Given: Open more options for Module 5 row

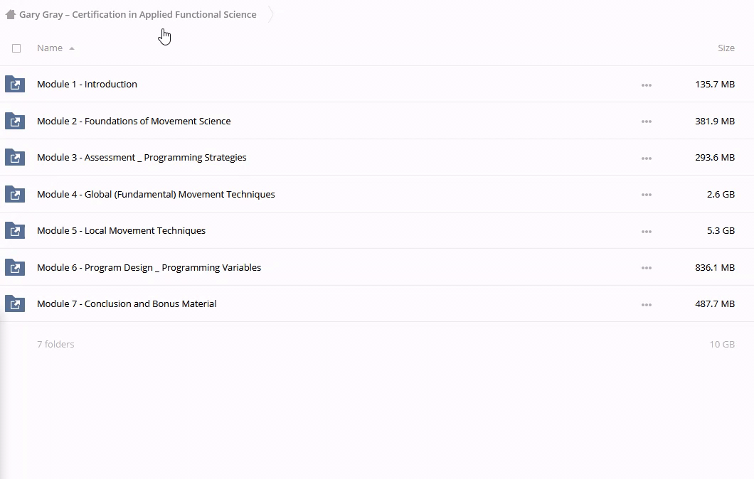Looking at the screenshot, I should [646, 232].
